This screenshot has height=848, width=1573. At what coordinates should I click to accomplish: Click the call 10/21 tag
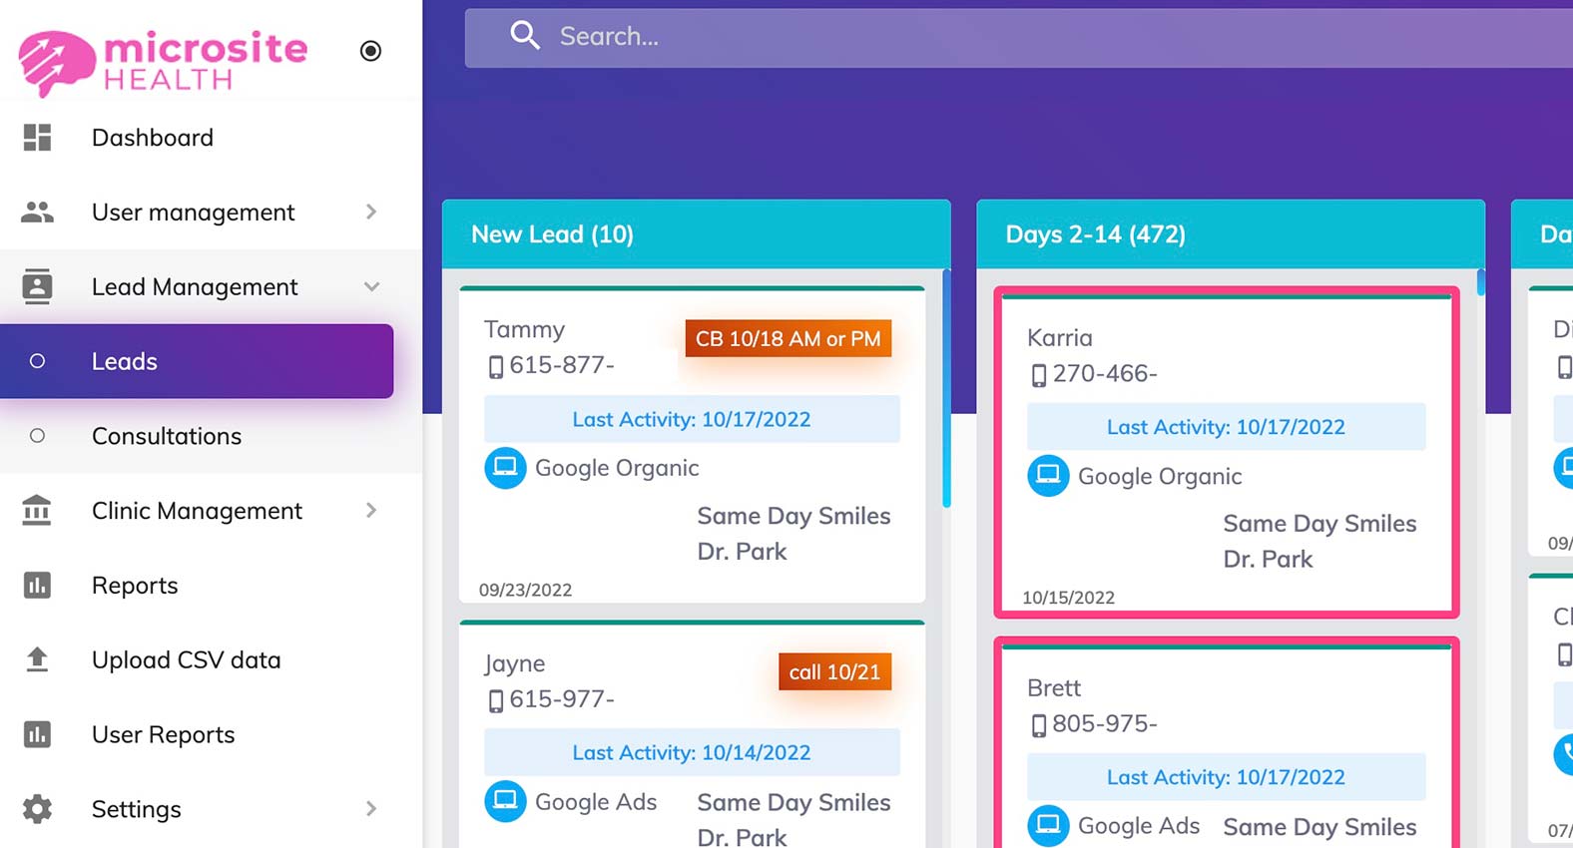(x=834, y=671)
